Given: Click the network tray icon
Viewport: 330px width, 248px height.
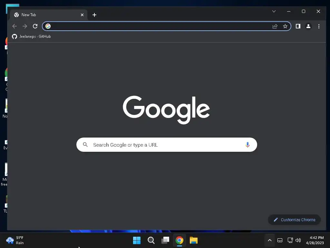Looking at the screenshot, I should coord(290,240).
